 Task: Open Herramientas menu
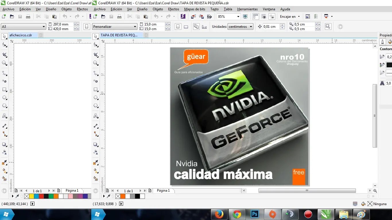click(x=247, y=9)
